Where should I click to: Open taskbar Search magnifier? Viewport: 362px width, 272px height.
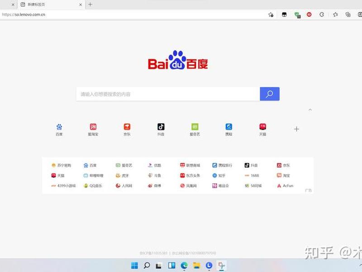pyautogui.click(x=147, y=265)
